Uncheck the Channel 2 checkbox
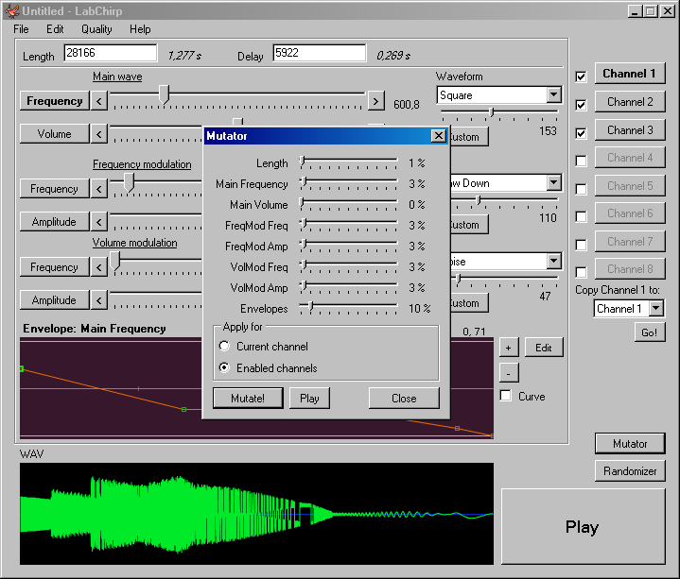 point(581,105)
